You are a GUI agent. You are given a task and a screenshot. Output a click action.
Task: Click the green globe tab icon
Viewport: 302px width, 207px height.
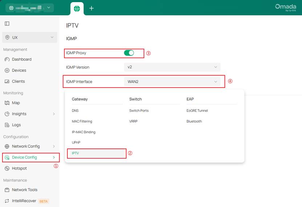click(x=77, y=8)
